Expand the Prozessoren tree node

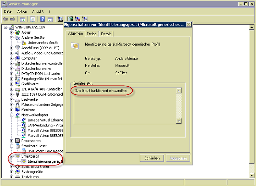pos(11,141)
